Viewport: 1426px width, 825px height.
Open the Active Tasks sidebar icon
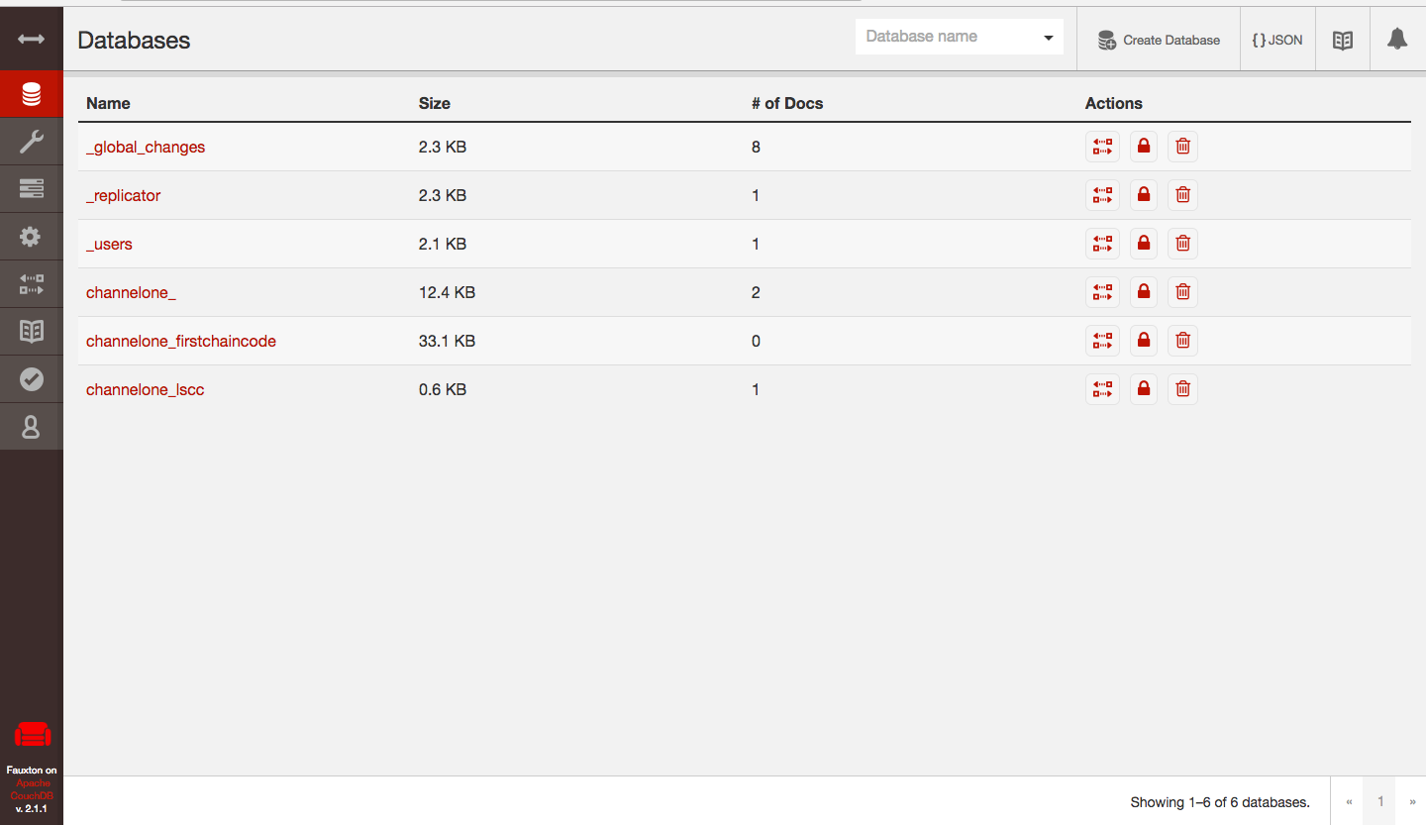click(31, 188)
